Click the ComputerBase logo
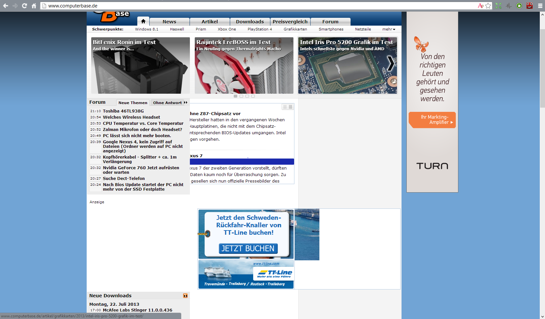 pos(111,17)
